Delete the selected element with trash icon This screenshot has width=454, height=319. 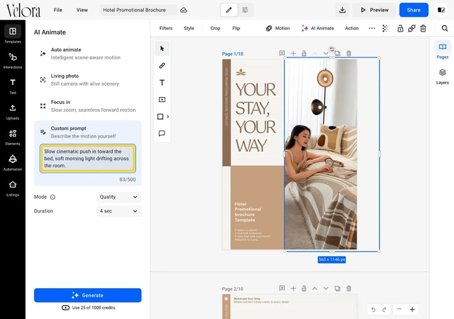(423, 28)
